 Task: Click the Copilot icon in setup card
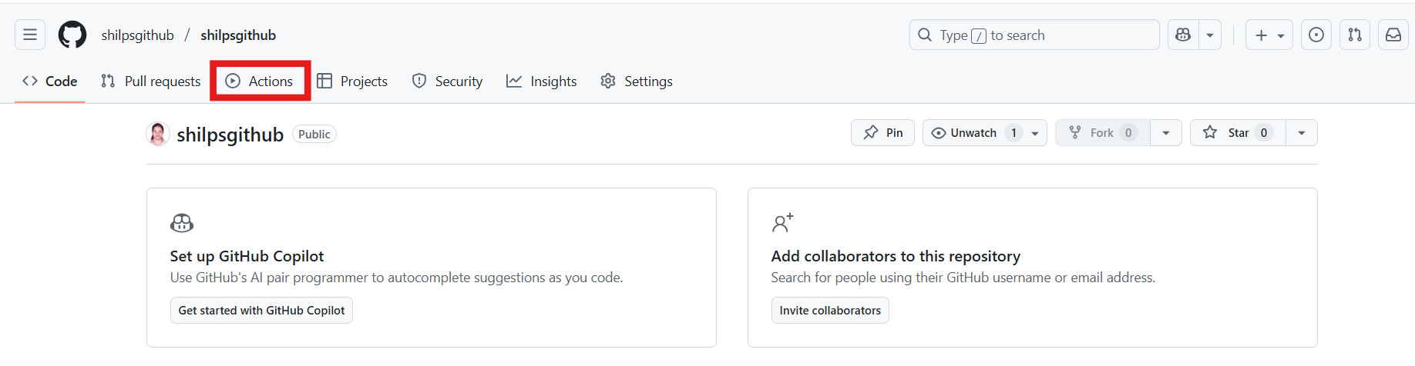pos(182,223)
